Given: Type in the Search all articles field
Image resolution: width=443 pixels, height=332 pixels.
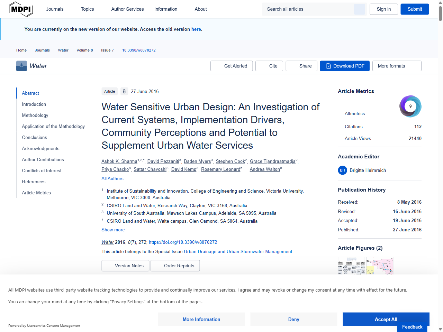Looking at the screenshot, I should pos(308,9).
